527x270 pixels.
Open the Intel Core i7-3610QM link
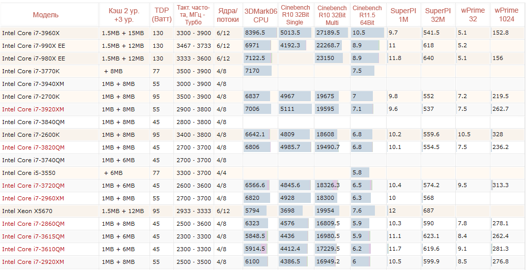(x=33, y=249)
